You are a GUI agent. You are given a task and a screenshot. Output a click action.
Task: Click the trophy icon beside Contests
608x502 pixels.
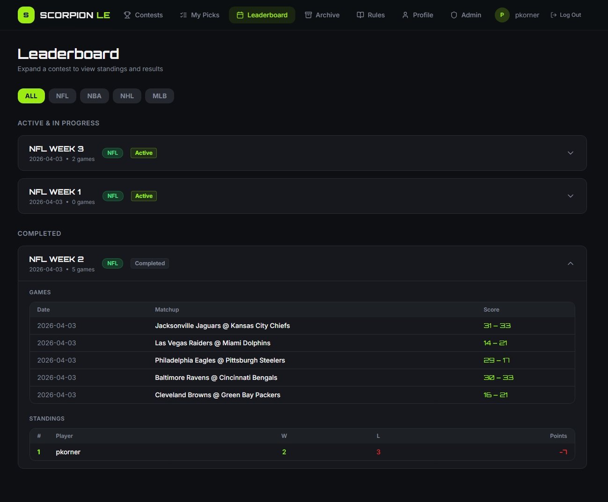point(127,15)
